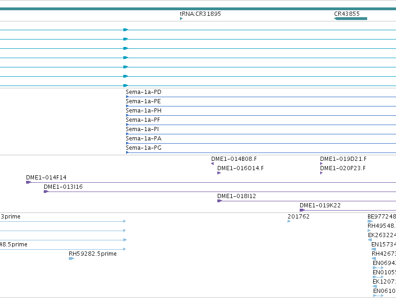Select the DME1-019K22 BAC label
The width and height of the screenshot is (396, 298).
pos(320,205)
